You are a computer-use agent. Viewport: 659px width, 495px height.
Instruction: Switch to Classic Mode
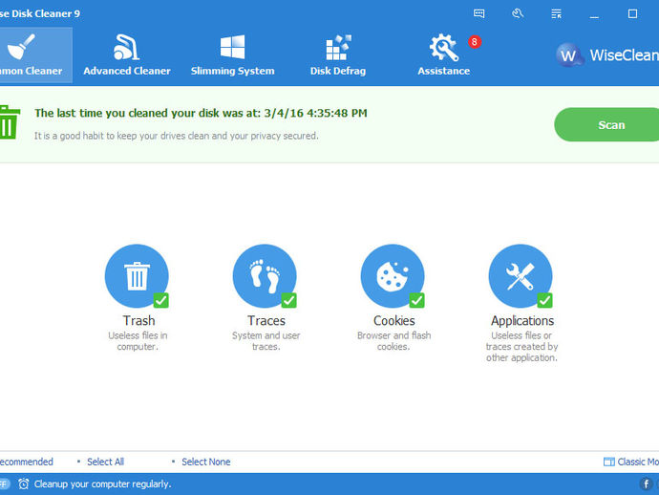(631, 462)
